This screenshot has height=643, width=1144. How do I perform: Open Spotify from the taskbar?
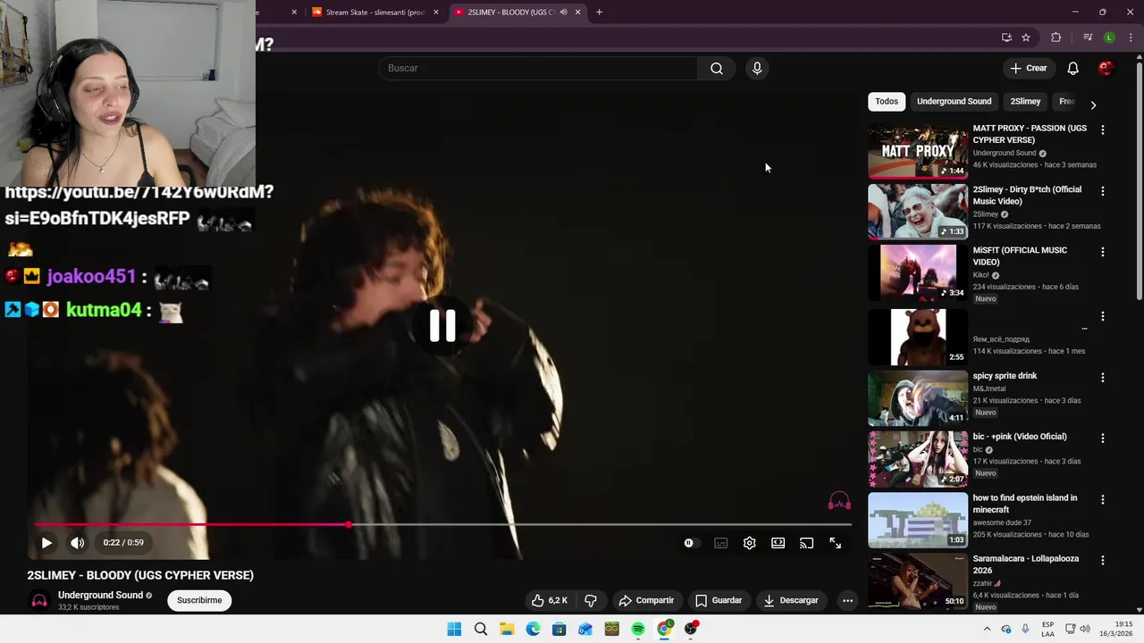pyautogui.click(x=638, y=629)
